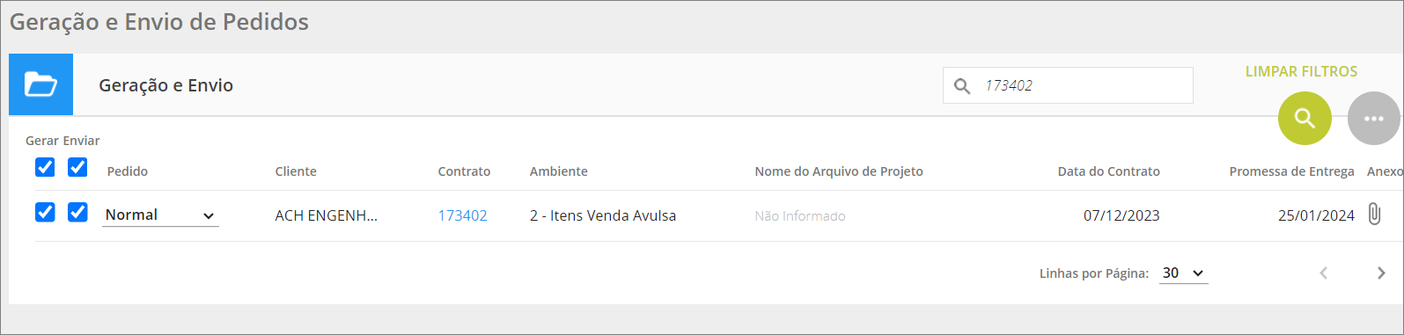Go to next page with the right arrow

(x=1381, y=273)
